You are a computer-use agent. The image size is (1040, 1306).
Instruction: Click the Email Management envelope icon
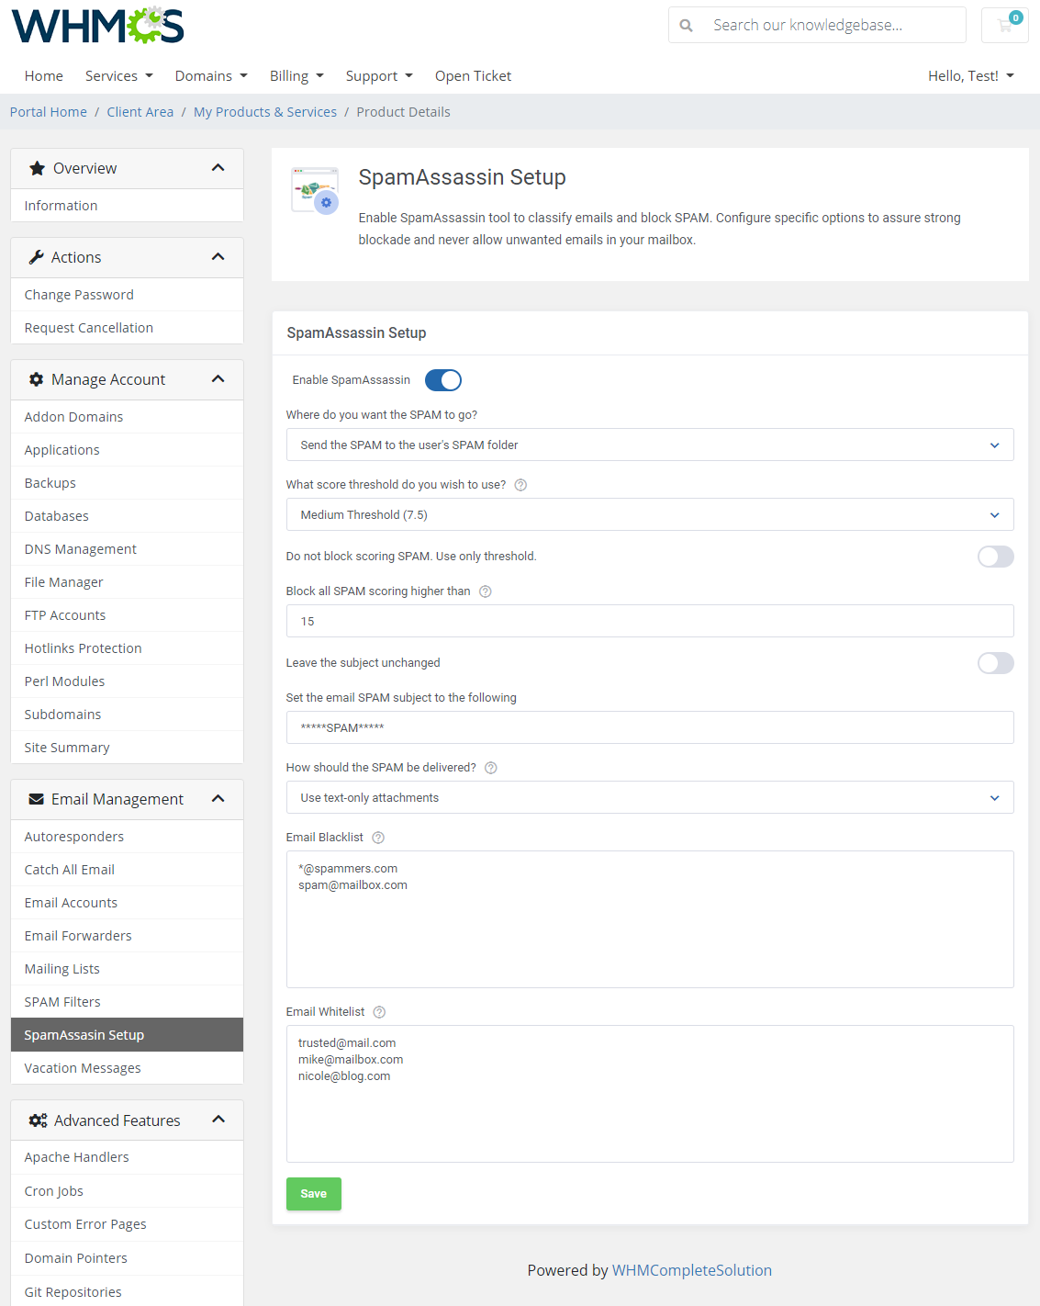coord(37,799)
